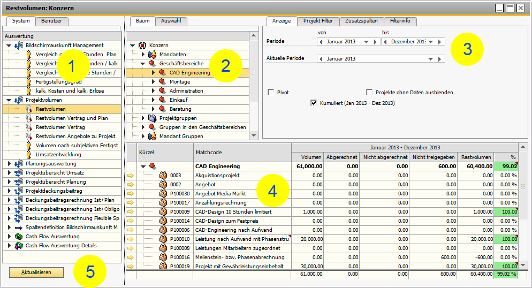Select Restvolumen Vertrag und Plan report
532x288 pixels.
72,118
